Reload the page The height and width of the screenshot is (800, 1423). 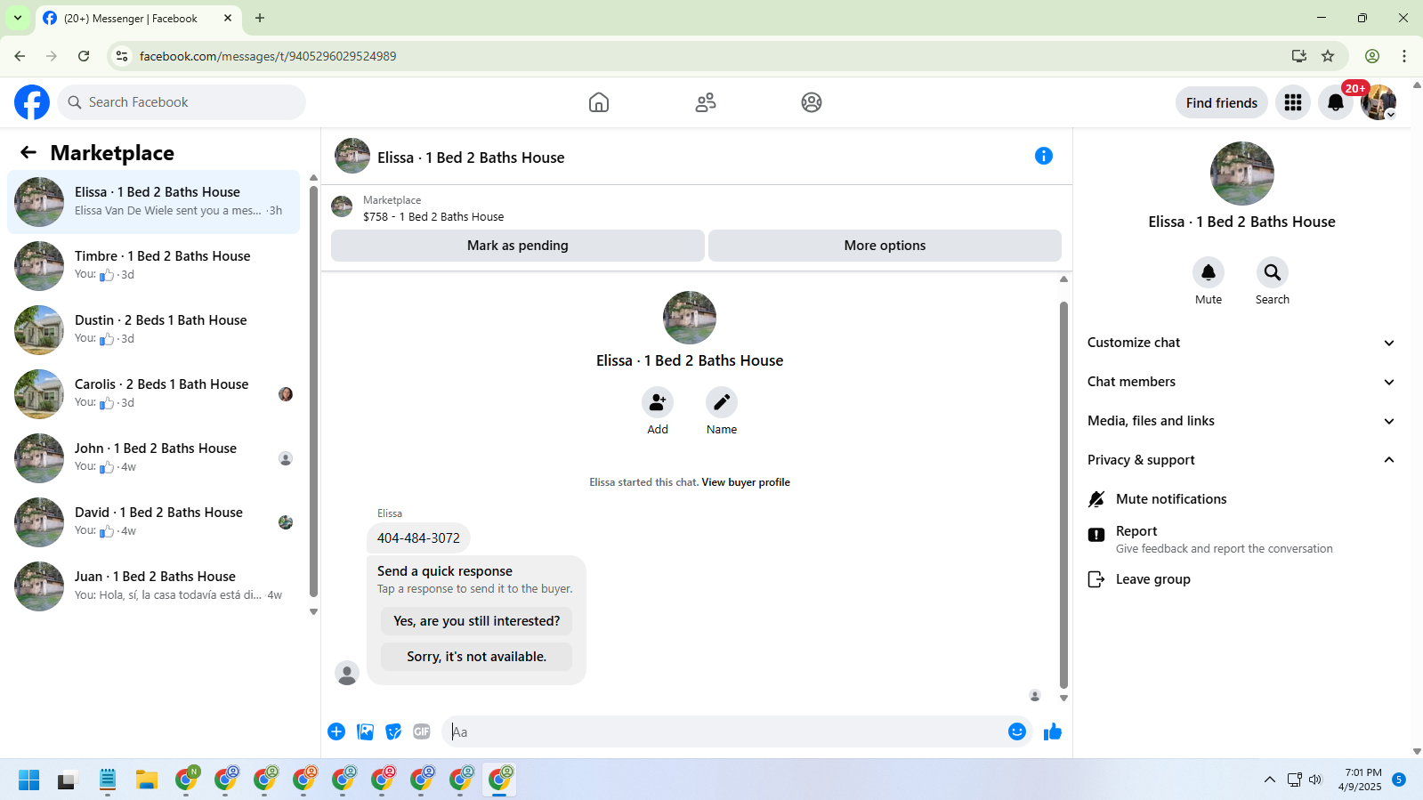(x=84, y=56)
